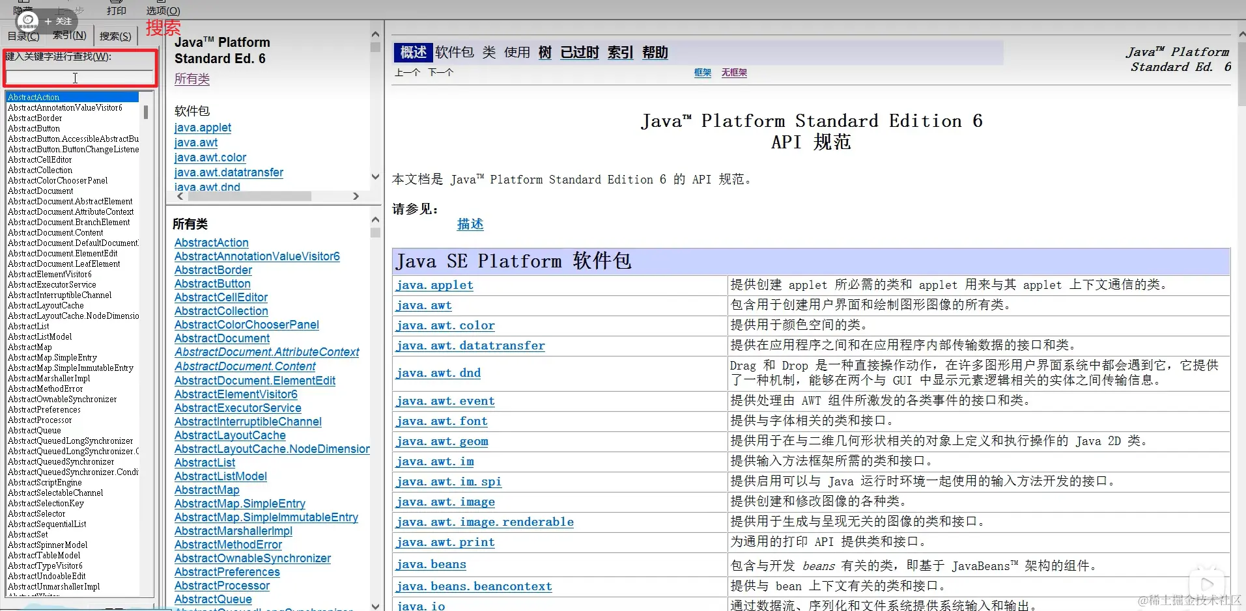The width and height of the screenshot is (1246, 611).
Task: Click the 框架 link
Action: (703, 73)
